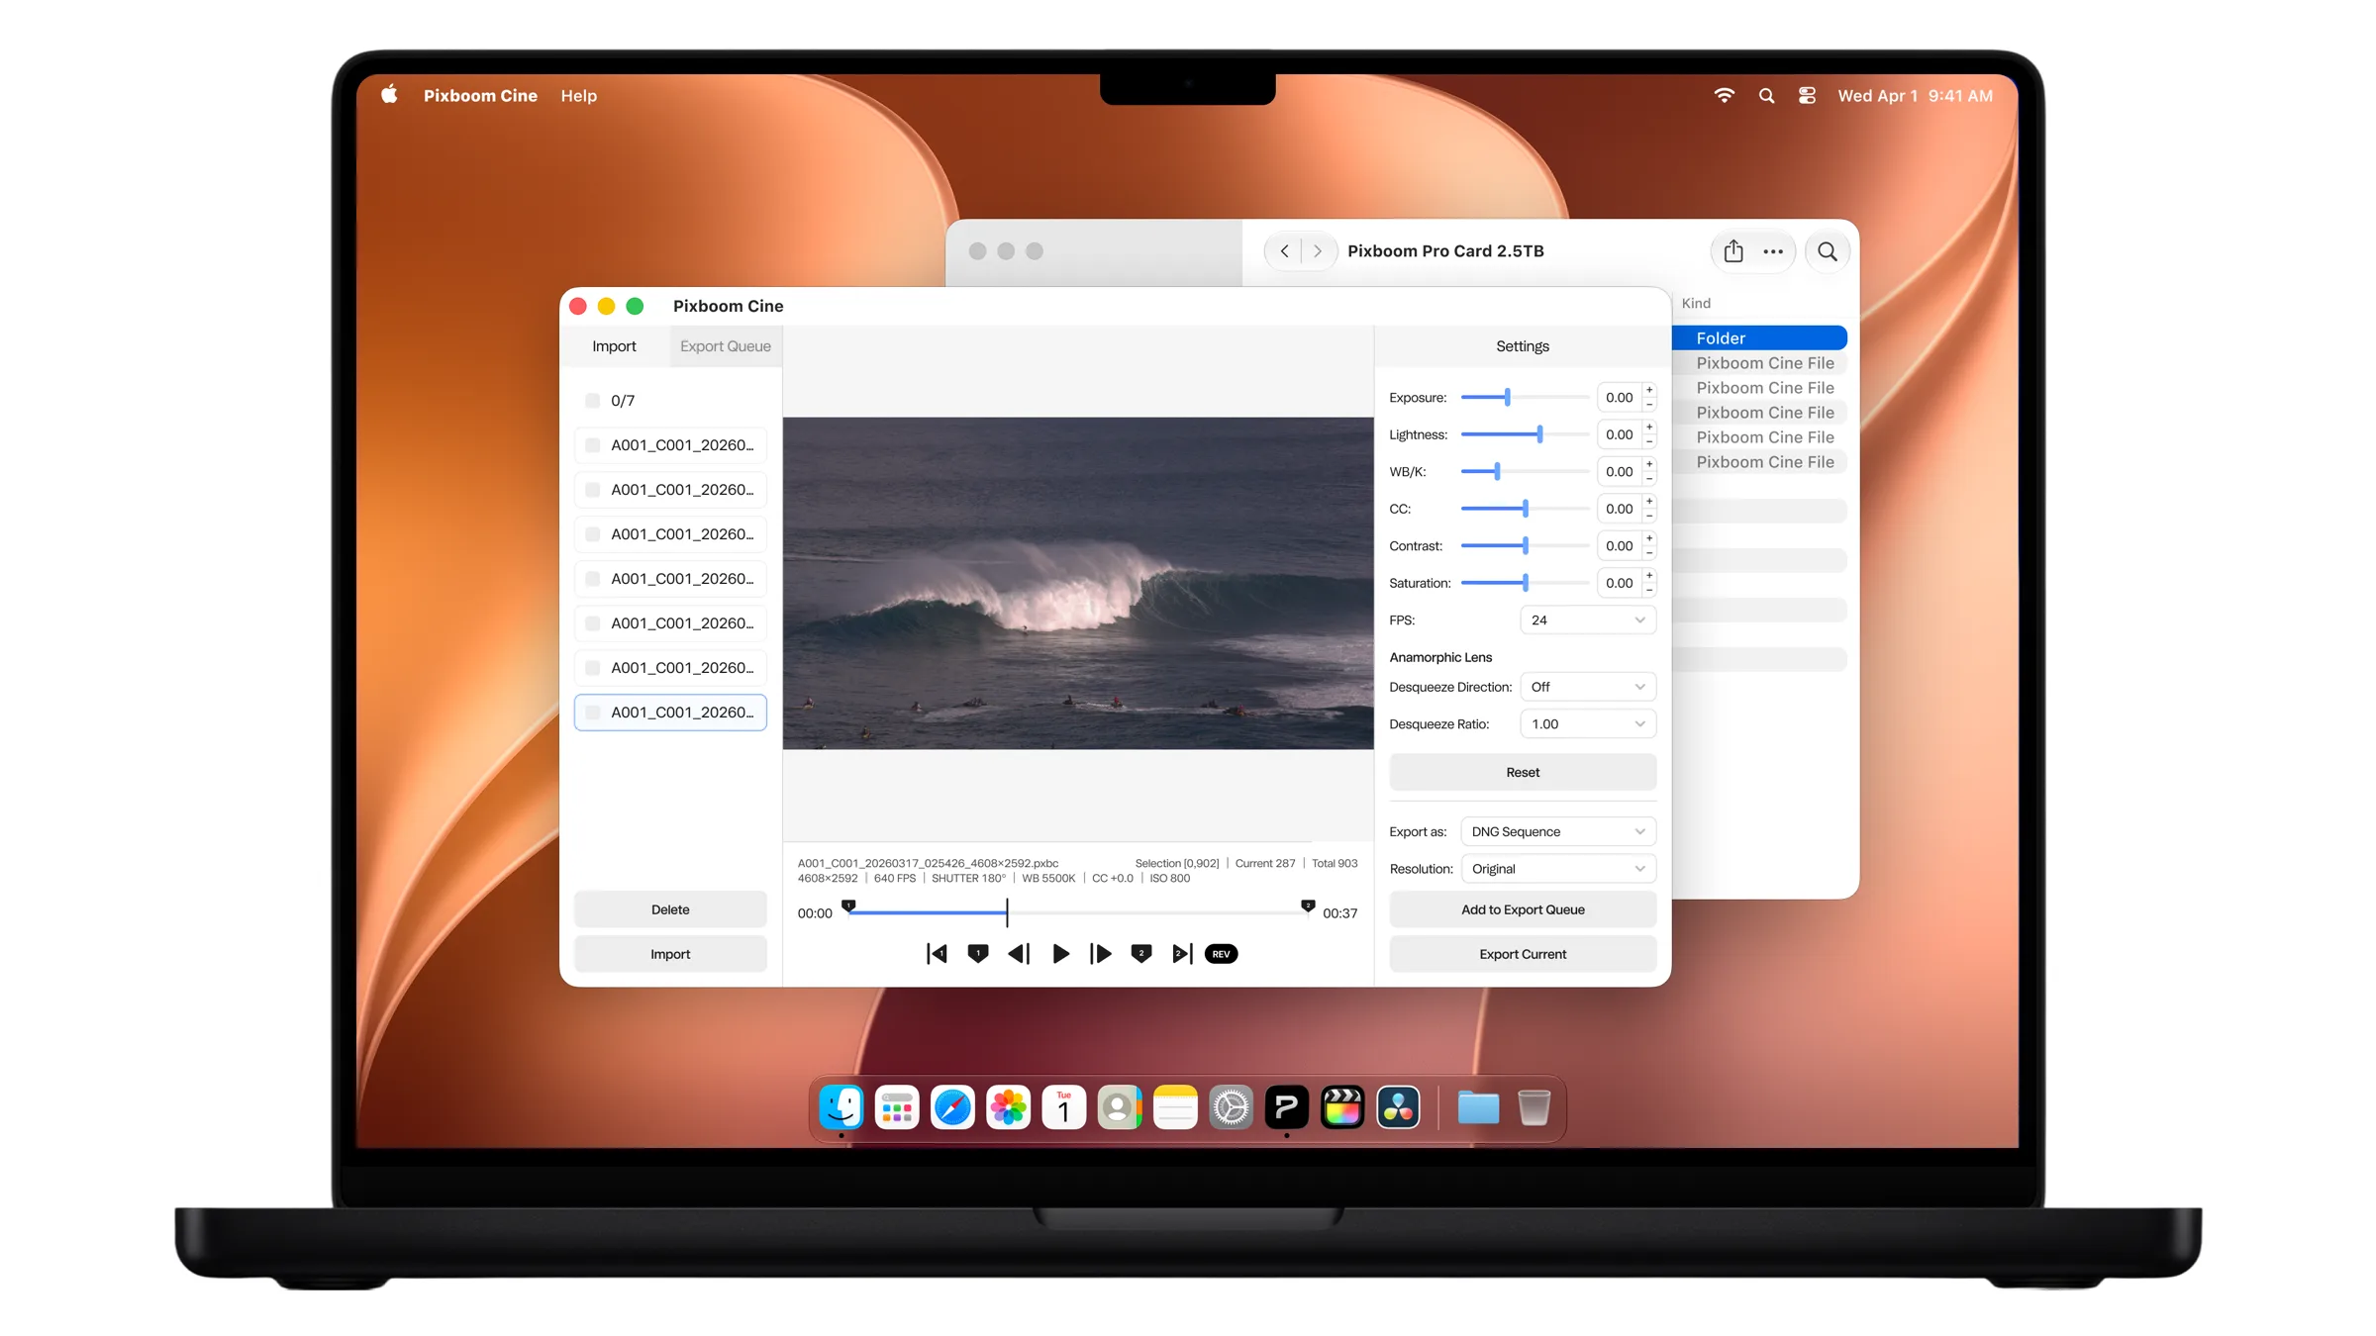This screenshot has width=2376, height=1336.
Task: Check the fourth clip in the import list
Action: point(592,579)
